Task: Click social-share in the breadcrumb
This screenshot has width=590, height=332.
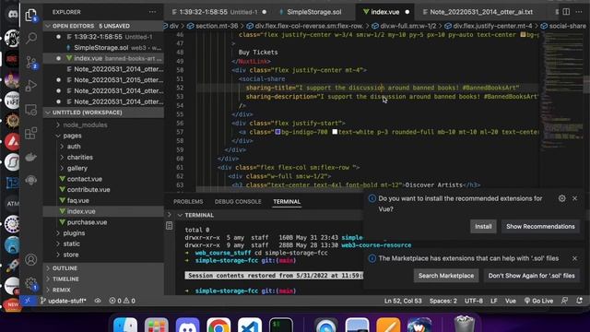Action: click(563, 26)
